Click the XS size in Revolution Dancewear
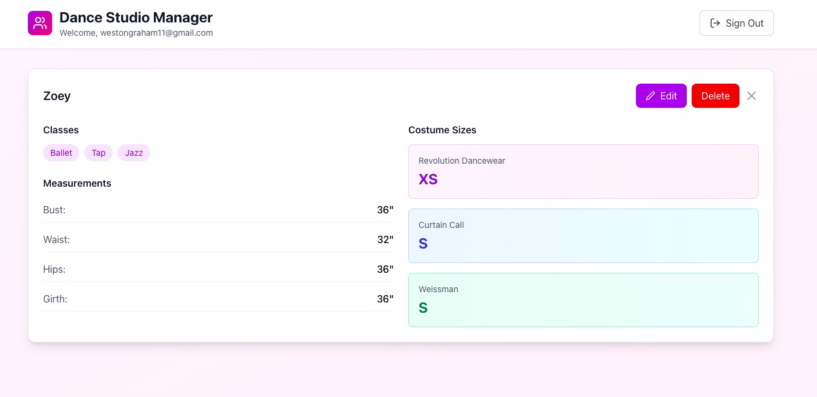817x397 pixels. point(428,179)
